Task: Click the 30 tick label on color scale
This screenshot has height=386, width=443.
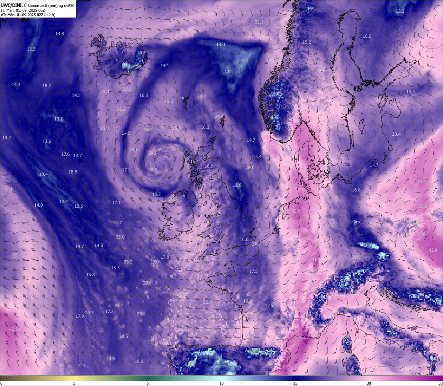Action: click(x=369, y=383)
